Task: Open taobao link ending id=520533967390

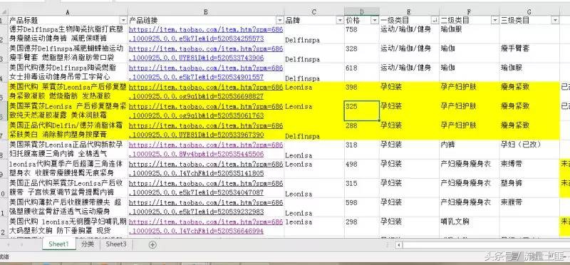Action: click(206, 130)
